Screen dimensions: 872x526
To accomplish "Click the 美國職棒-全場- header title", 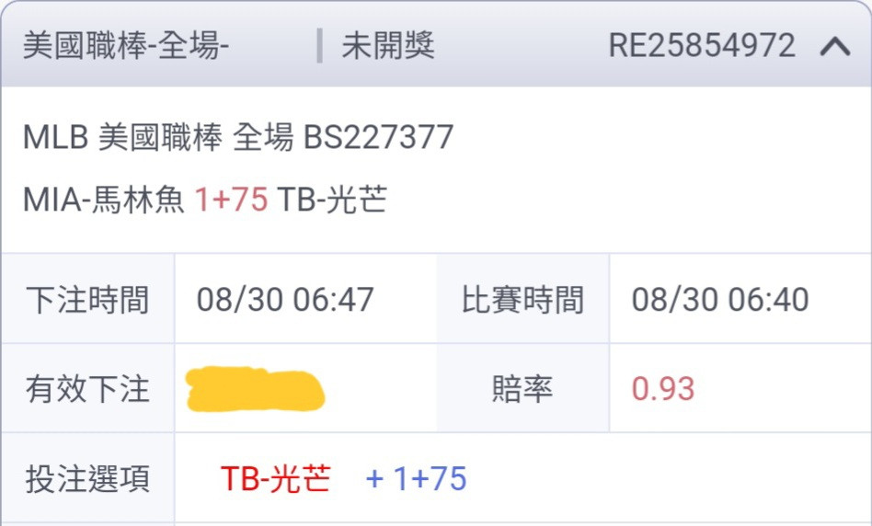I will click(126, 46).
